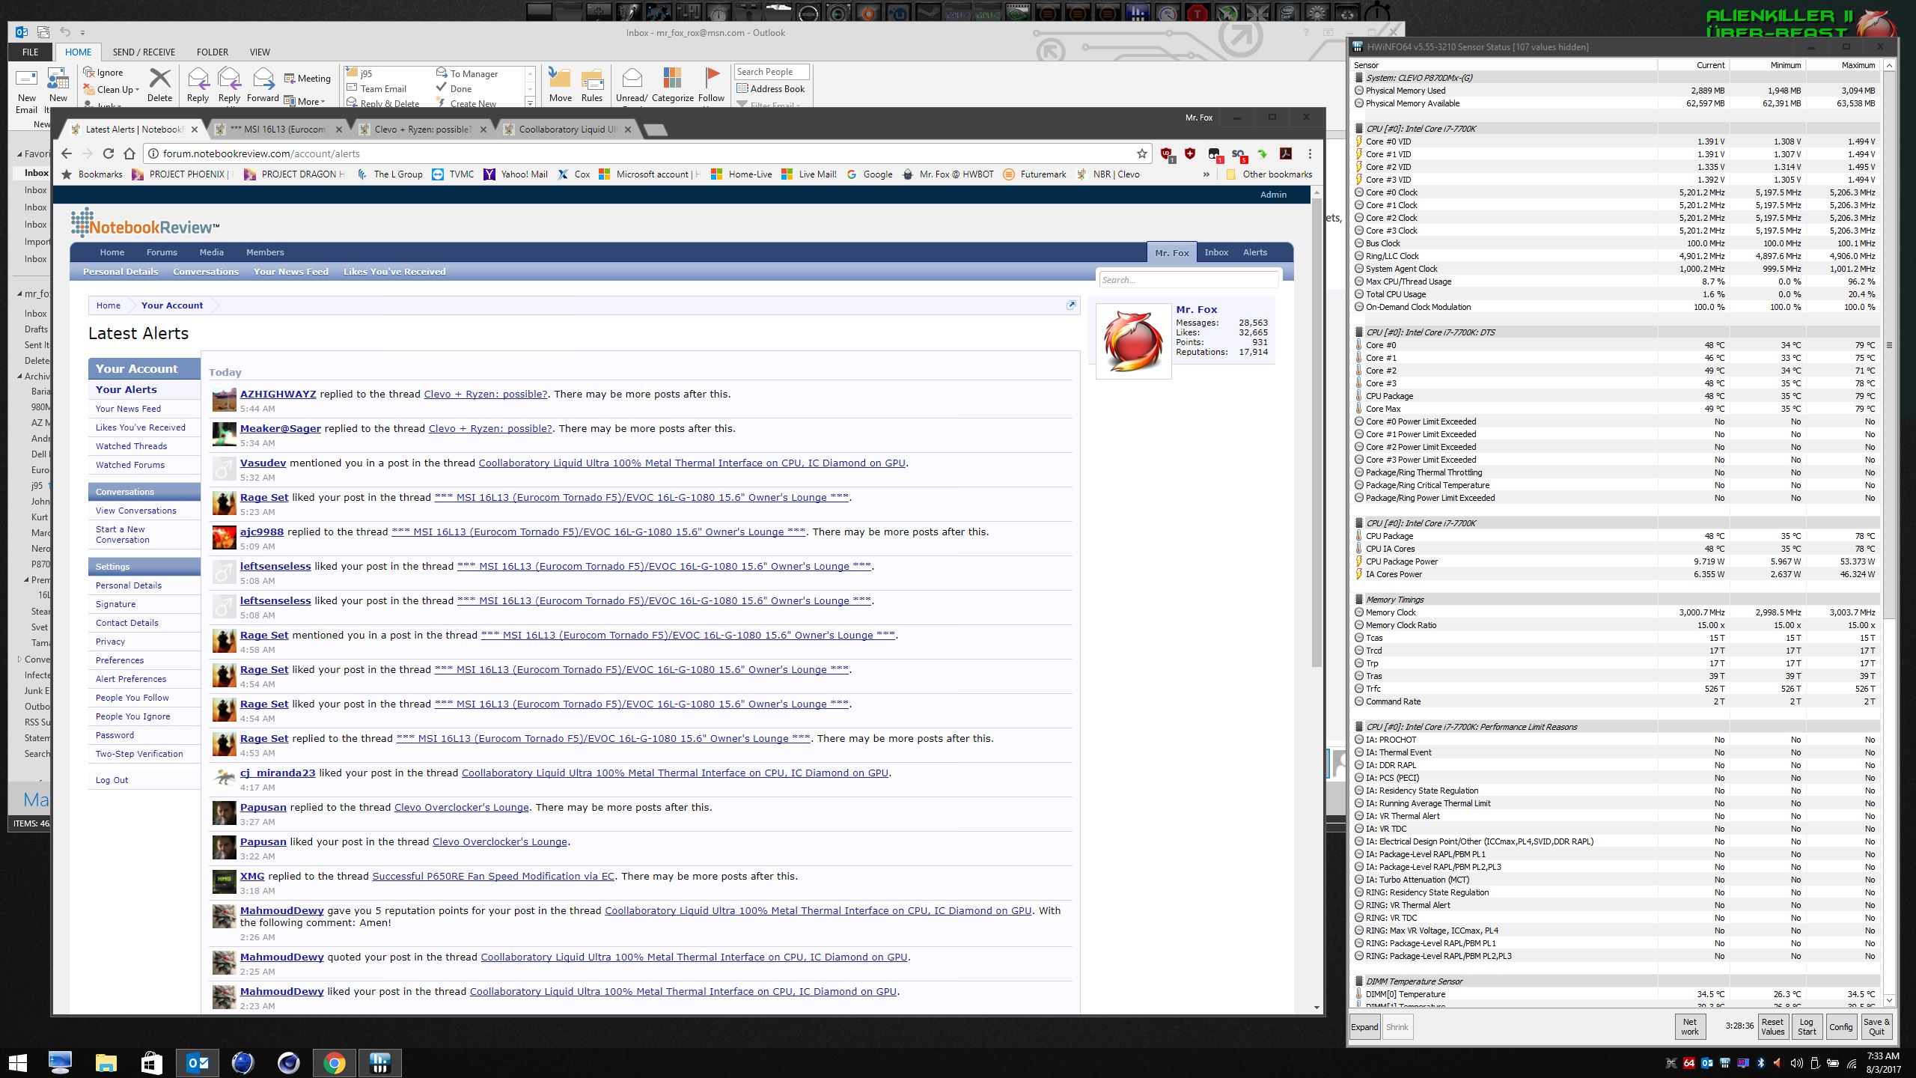Click the NotebookReview logo
The image size is (1916, 1078).
click(x=145, y=223)
